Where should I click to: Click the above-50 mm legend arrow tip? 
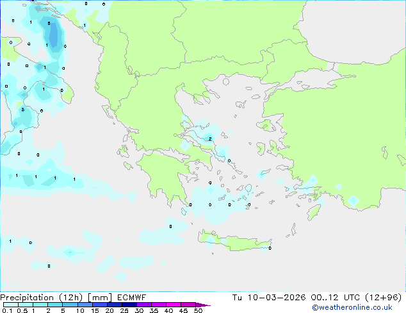point(203,305)
